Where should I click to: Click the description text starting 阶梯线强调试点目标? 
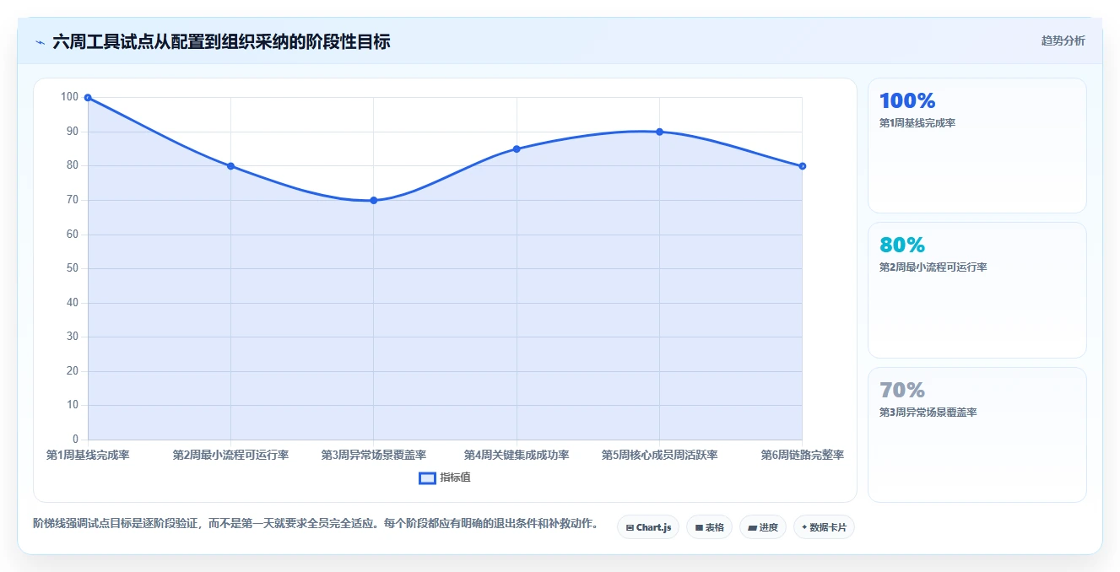pos(316,524)
